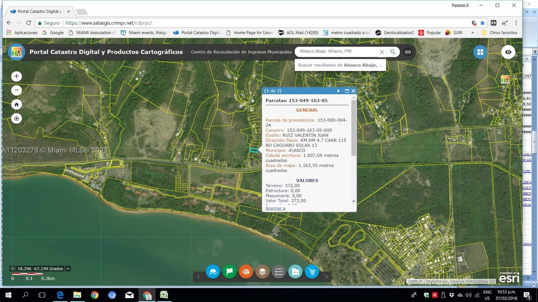
Task: Open File Explorer from taskbar
Action: (x=77, y=295)
